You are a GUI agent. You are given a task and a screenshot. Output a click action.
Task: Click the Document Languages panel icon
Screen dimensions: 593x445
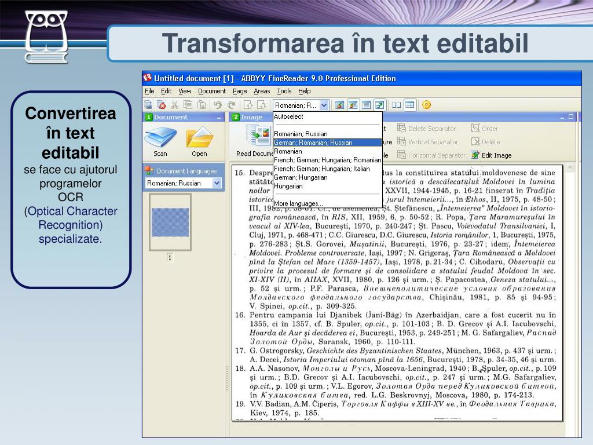149,171
